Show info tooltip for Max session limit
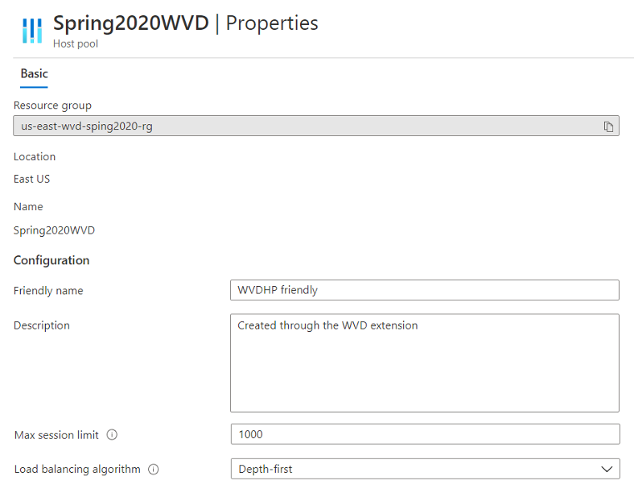This screenshot has height=493, width=634. tap(112, 435)
